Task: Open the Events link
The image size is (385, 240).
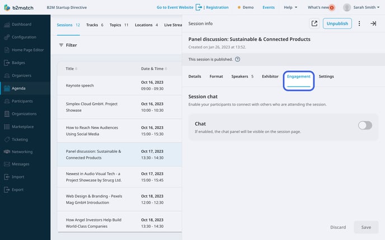Action: [269, 7]
